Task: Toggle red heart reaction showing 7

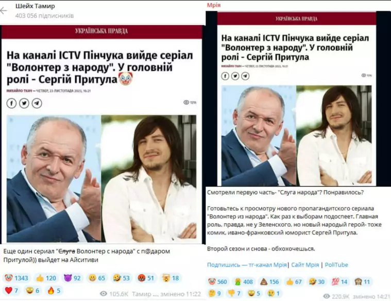Action: click(11, 291)
